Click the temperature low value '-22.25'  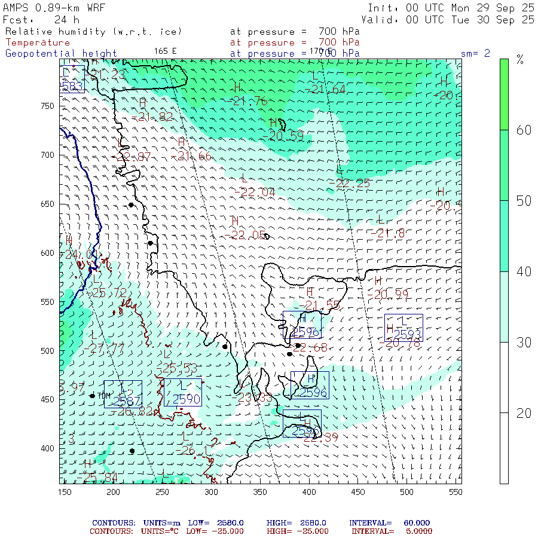(350, 184)
